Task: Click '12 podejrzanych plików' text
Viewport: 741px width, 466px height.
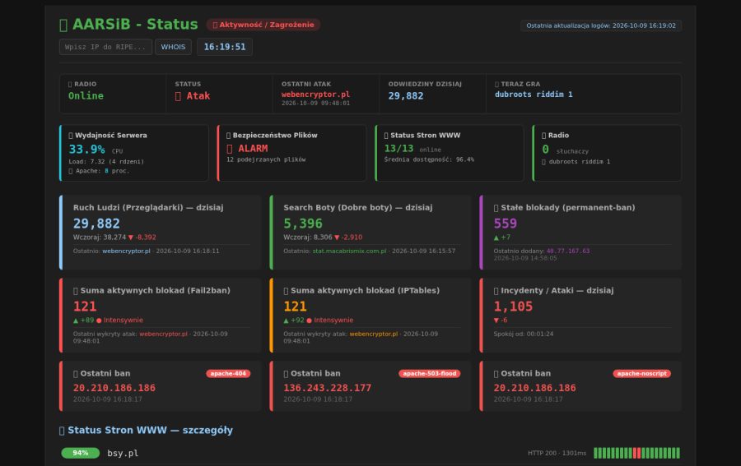Action: coord(266,159)
